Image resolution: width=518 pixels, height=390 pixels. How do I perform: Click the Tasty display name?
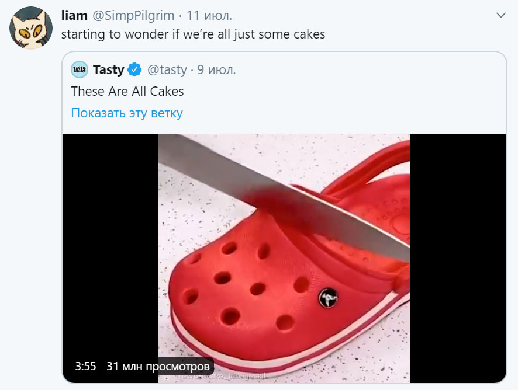pyautogui.click(x=108, y=69)
